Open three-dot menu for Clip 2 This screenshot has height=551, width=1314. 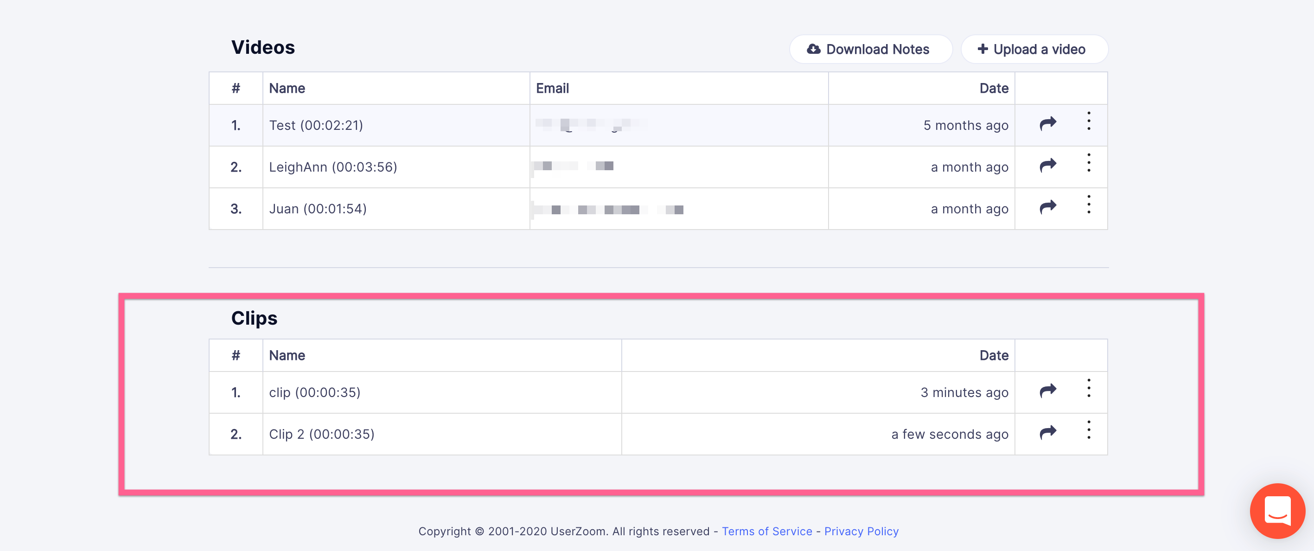[x=1089, y=430]
